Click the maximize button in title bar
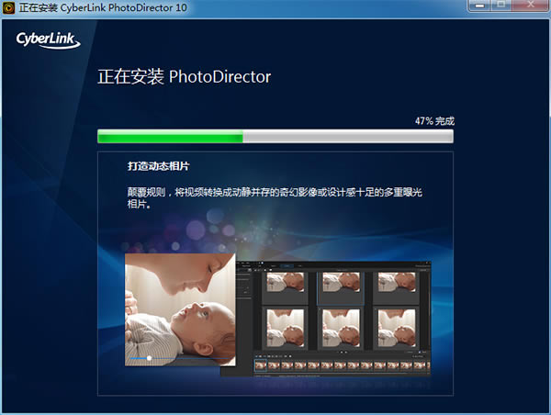This screenshot has height=415, width=551. pyautogui.click(x=501, y=6)
